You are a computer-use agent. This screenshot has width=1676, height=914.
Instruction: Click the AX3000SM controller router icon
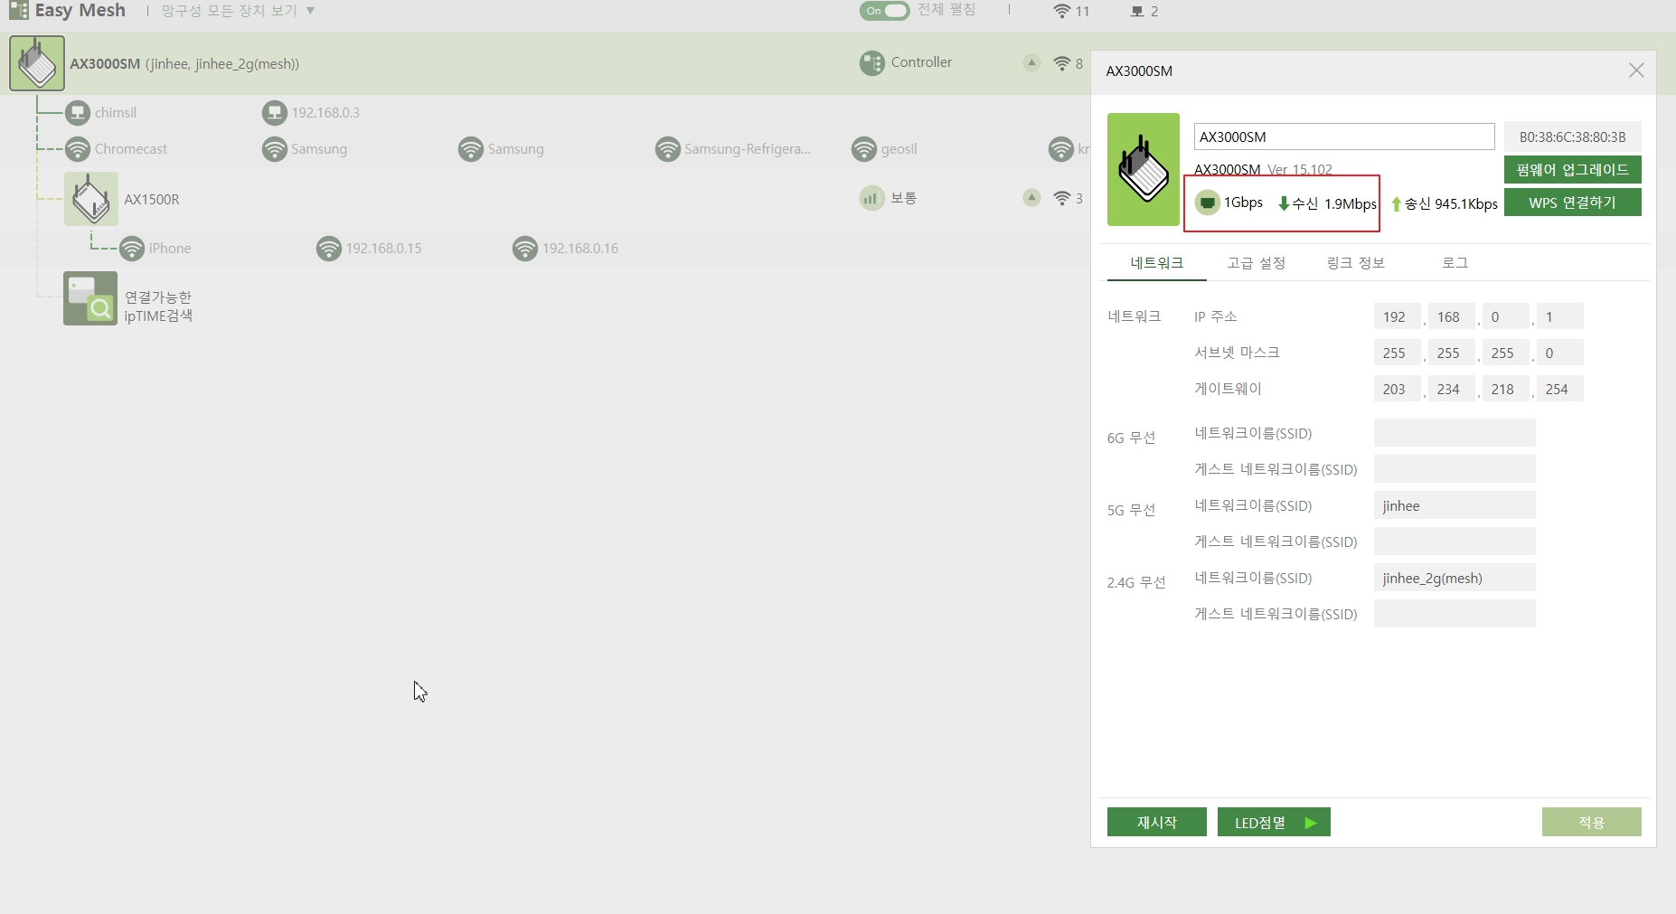pos(37,63)
